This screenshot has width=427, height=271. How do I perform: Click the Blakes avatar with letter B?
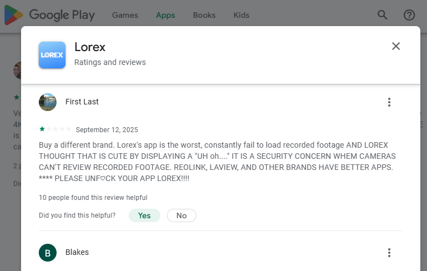[x=48, y=253]
